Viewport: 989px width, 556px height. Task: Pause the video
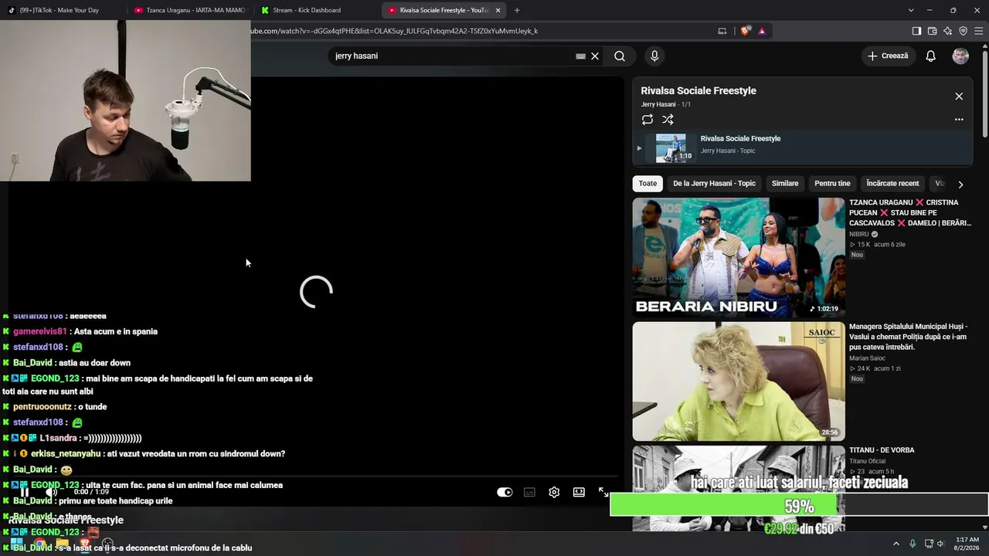point(25,492)
